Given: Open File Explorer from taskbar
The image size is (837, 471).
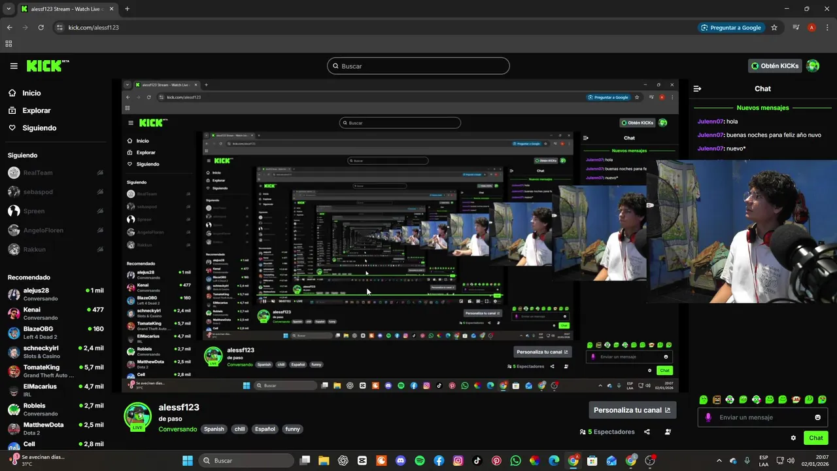Looking at the screenshot, I should point(324,461).
